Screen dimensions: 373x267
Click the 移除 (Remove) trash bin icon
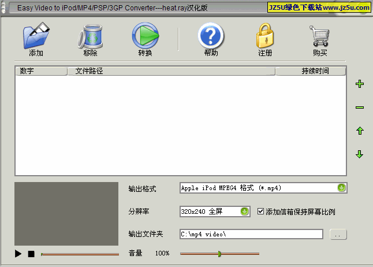91,36
